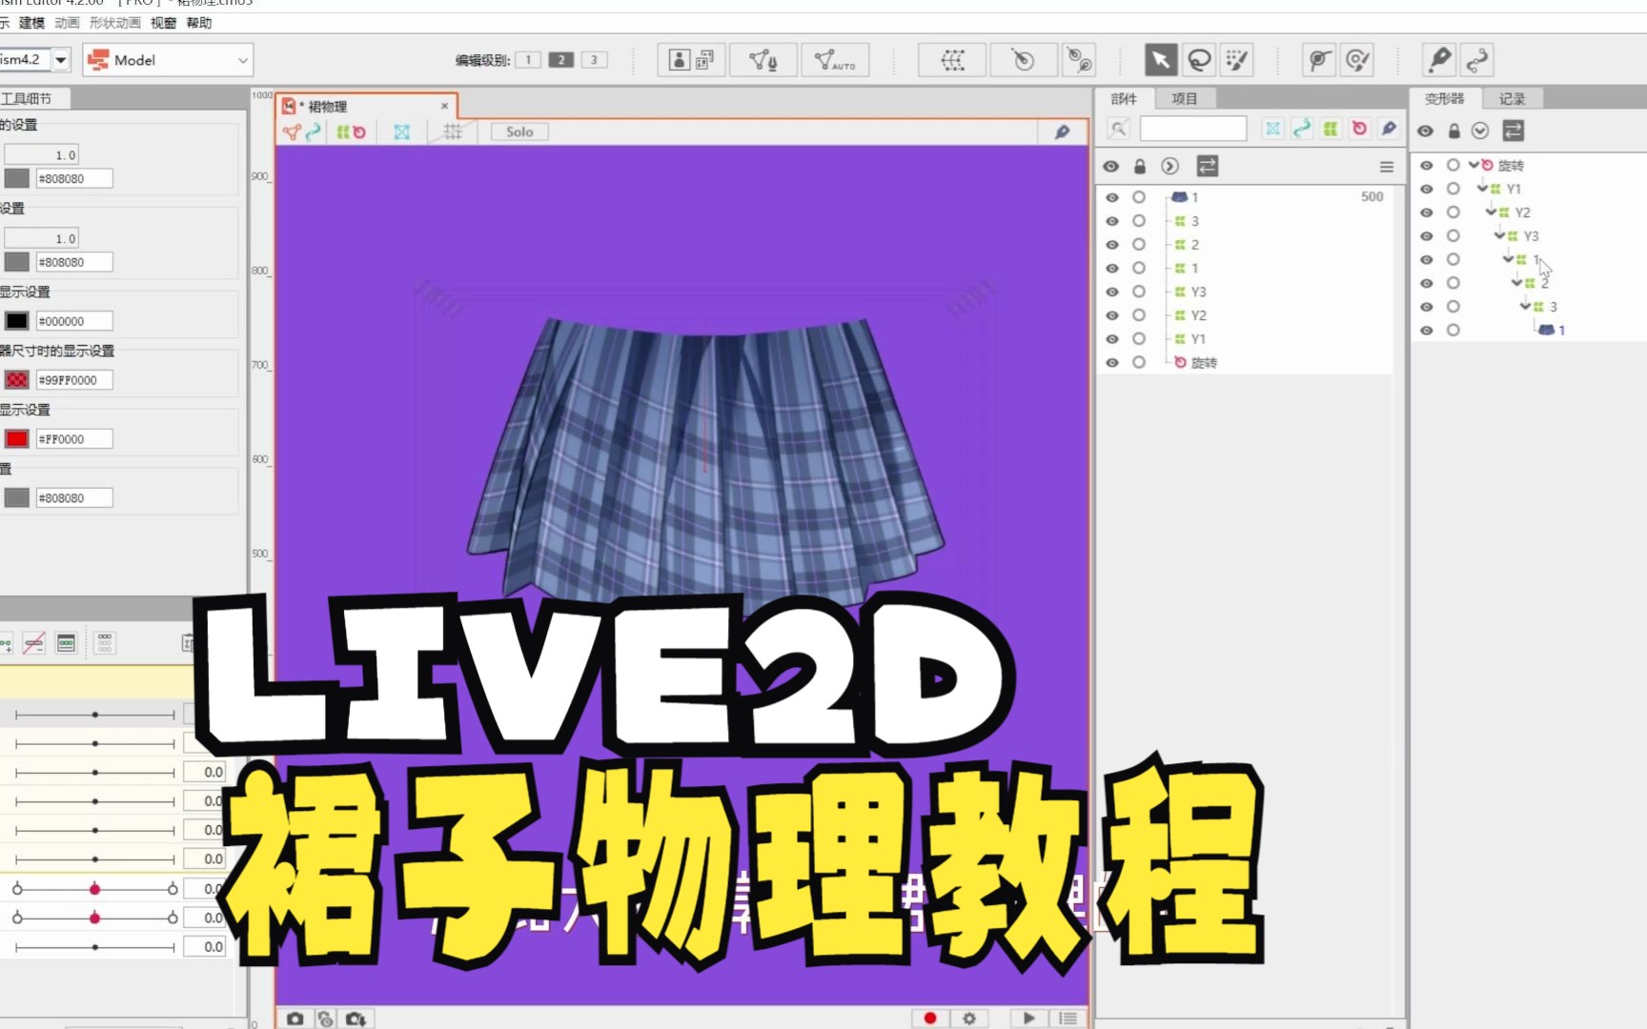
Task: Select the arrow selection tool
Action: pos(1160,60)
